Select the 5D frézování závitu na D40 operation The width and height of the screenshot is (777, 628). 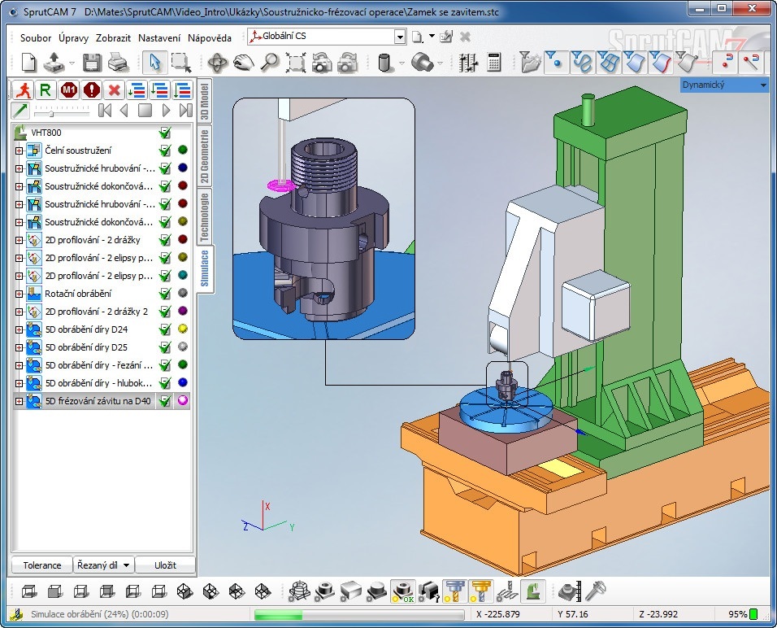(x=98, y=401)
